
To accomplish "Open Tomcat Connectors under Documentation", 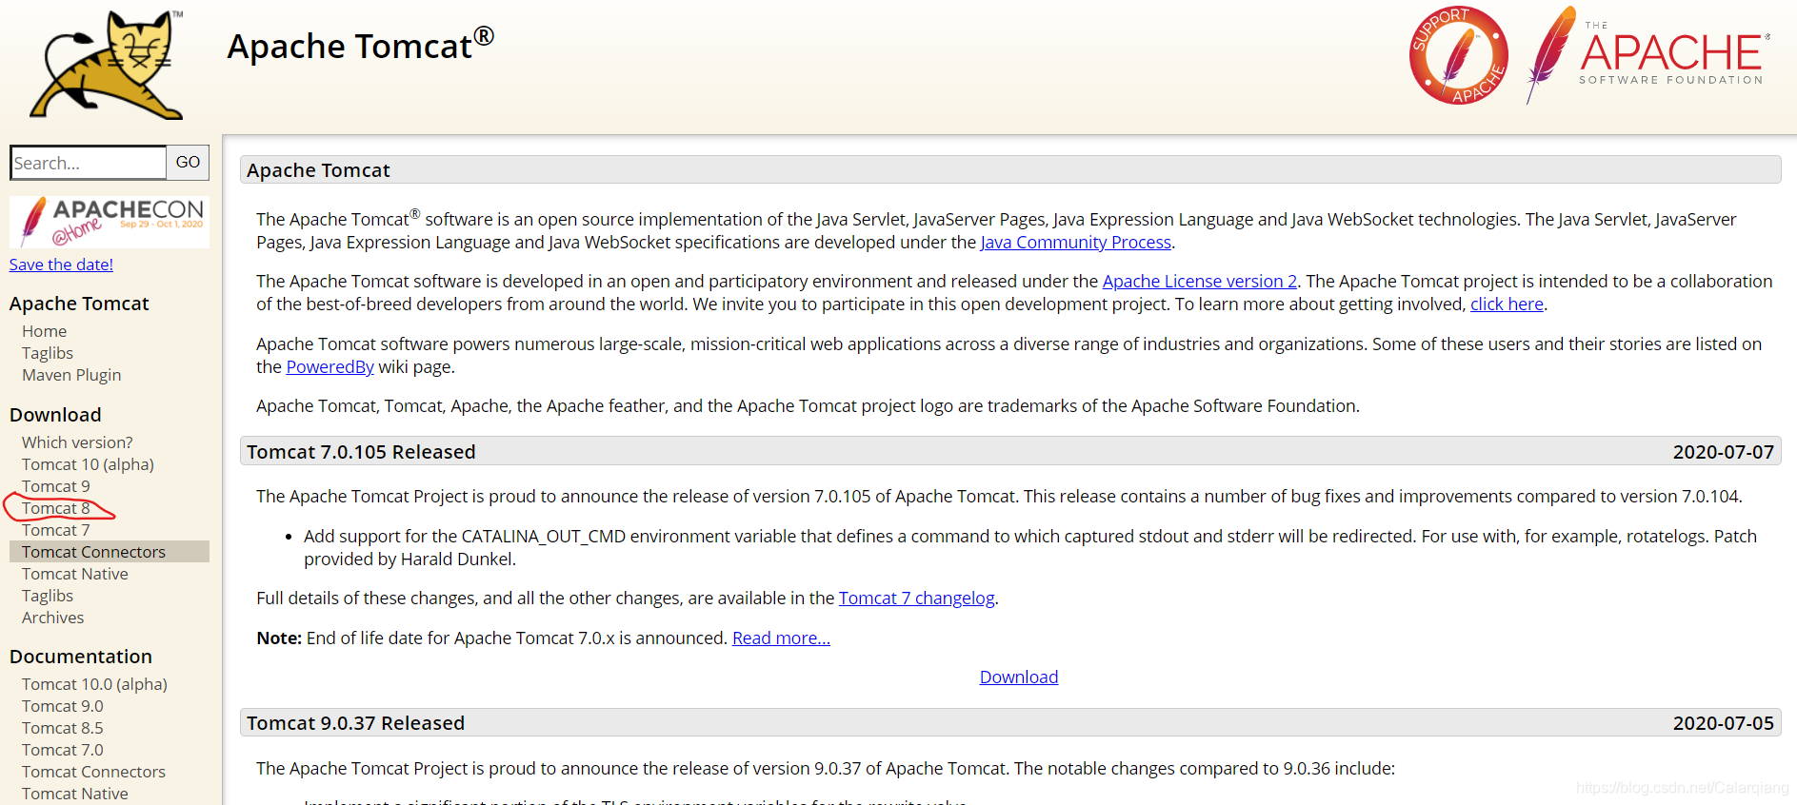I will tap(93, 772).
